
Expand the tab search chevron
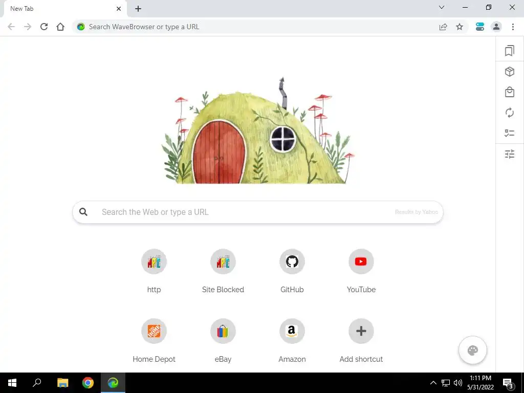click(x=442, y=7)
